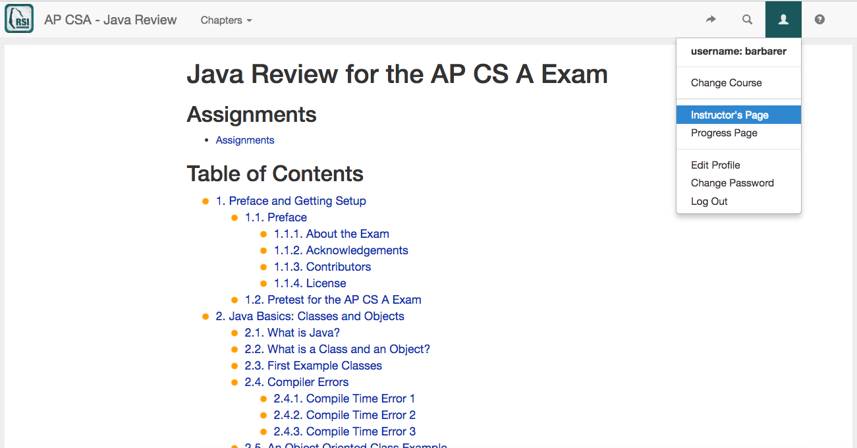
Task: Open 1.1.2. Acknowledgements link
Action: tap(341, 250)
